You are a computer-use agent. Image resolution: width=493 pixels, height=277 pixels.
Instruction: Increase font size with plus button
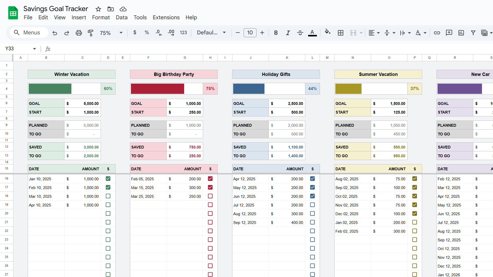click(x=262, y=33)
